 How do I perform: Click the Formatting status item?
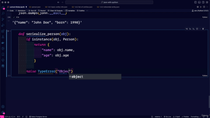pos(196,117)
